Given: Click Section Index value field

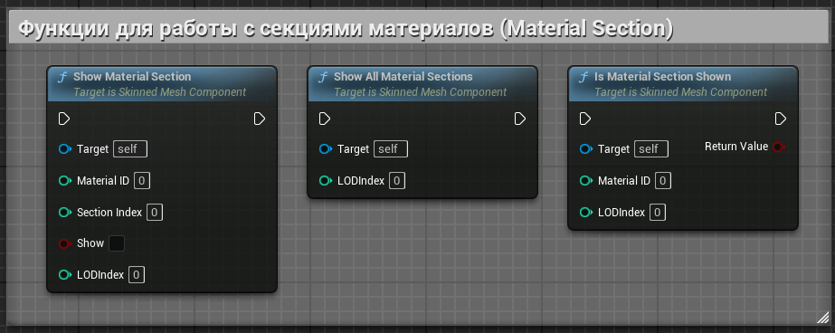Looking at the screenshot, I should click(155, 213).
